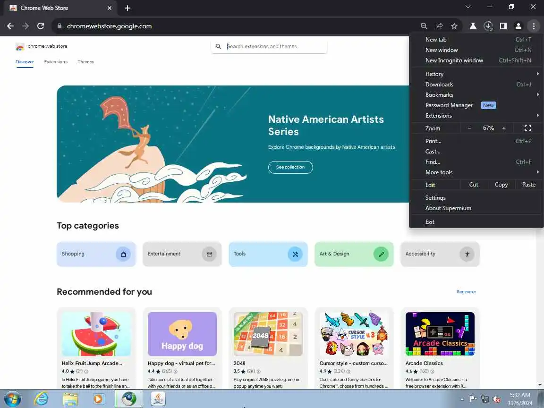Toggle the side panel icon
The width and height of the screenshot is (544, 408).
point(503,26)
